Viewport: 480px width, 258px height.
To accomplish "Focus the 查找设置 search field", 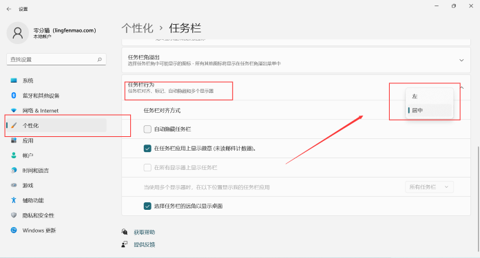I will 56,59.
